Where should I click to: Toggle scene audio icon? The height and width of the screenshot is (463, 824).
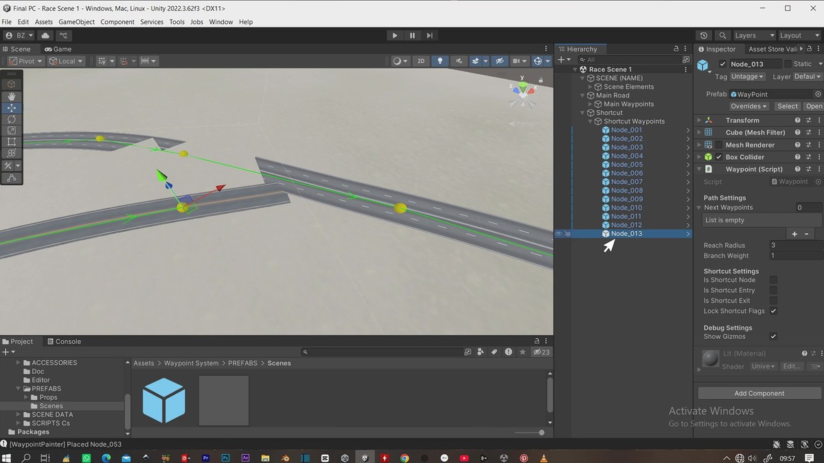pos(459,61)
